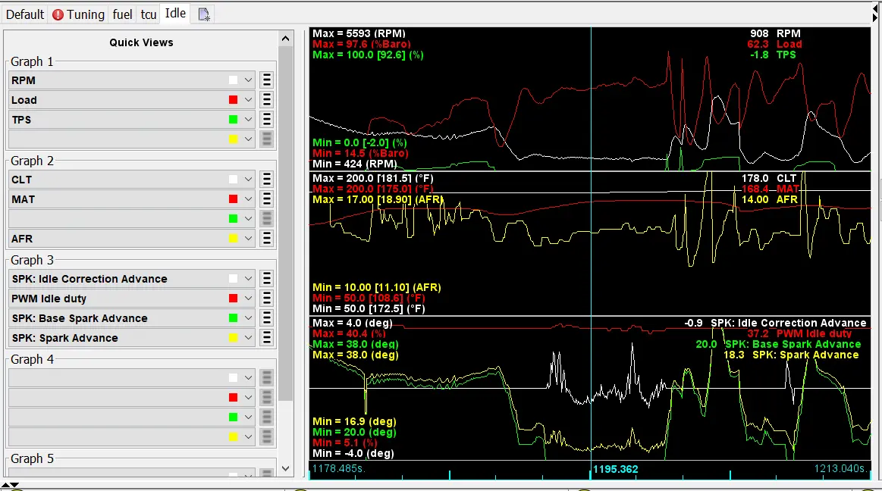This screenshot has height=491, width=882.
Task: Select the tcu tab
Action: tap(149, 14)
